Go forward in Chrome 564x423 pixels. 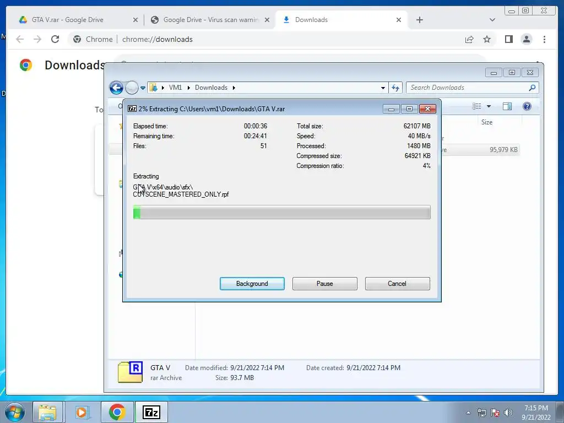(37, 39)
